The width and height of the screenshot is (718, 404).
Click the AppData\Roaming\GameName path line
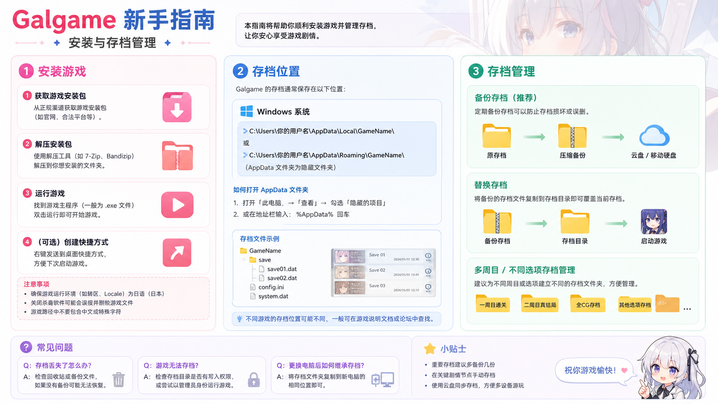click(323, 155)
